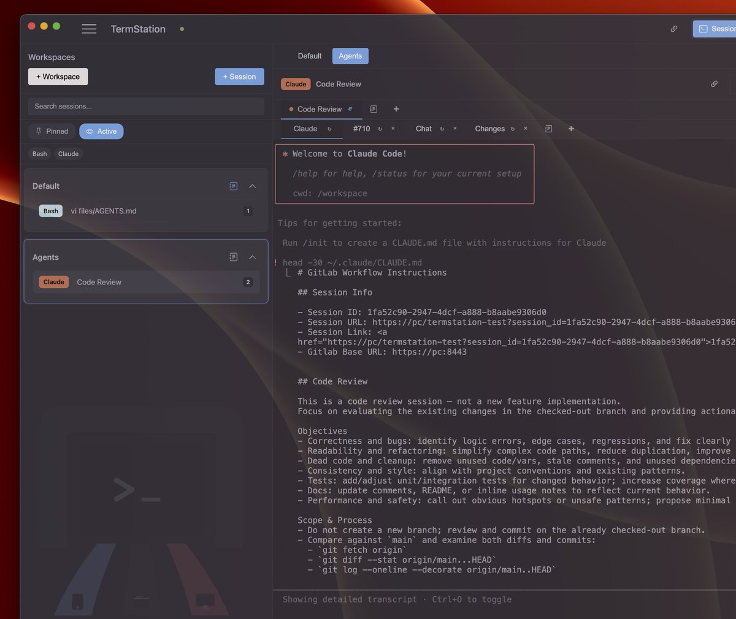
Task: Open the Chat sub-tab
Action: [x=424, y=129]
